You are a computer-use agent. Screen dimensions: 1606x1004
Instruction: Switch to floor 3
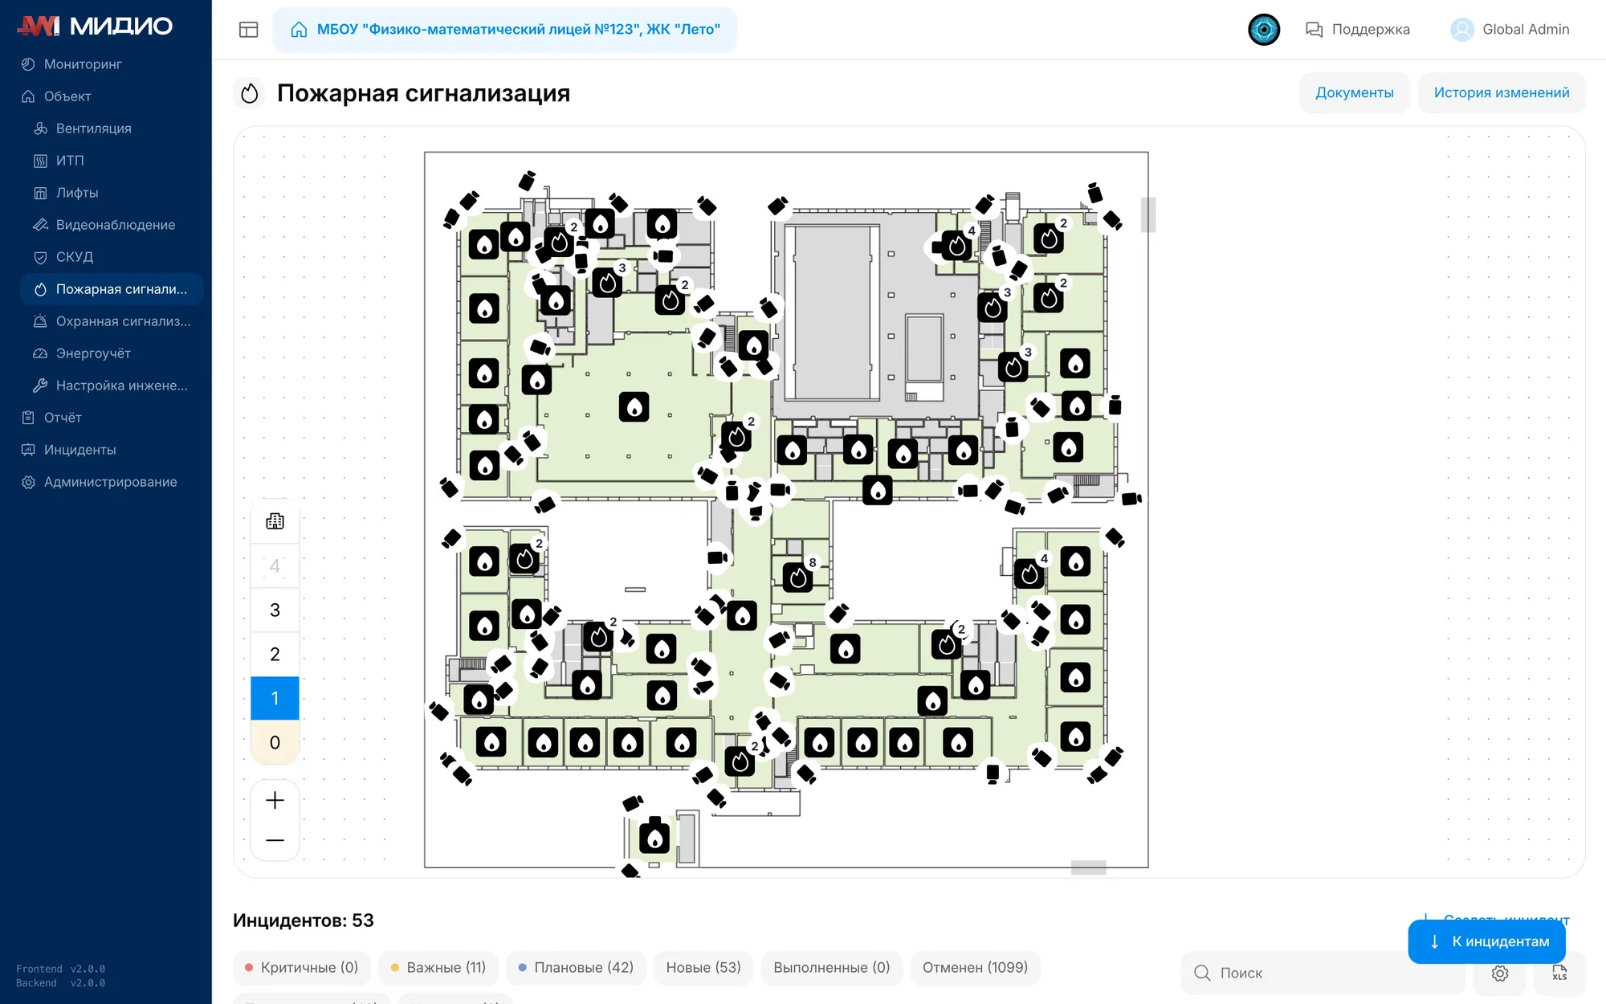[275, 610]
